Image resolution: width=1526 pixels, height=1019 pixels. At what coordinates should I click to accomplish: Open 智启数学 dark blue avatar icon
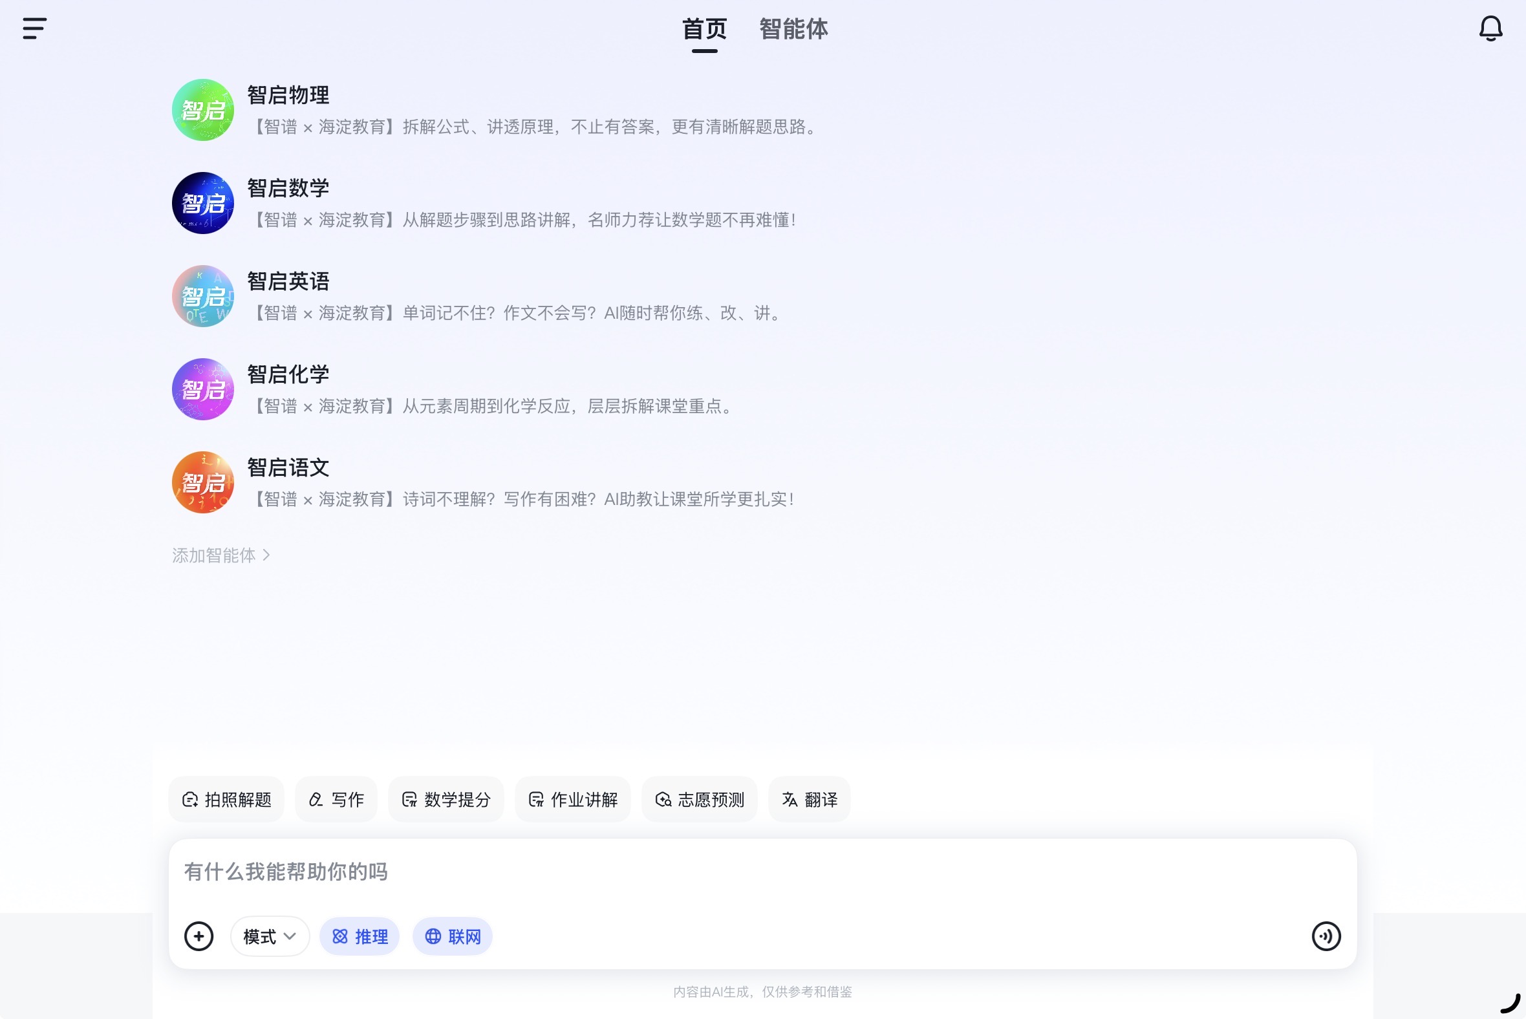(x=203, y=203)
